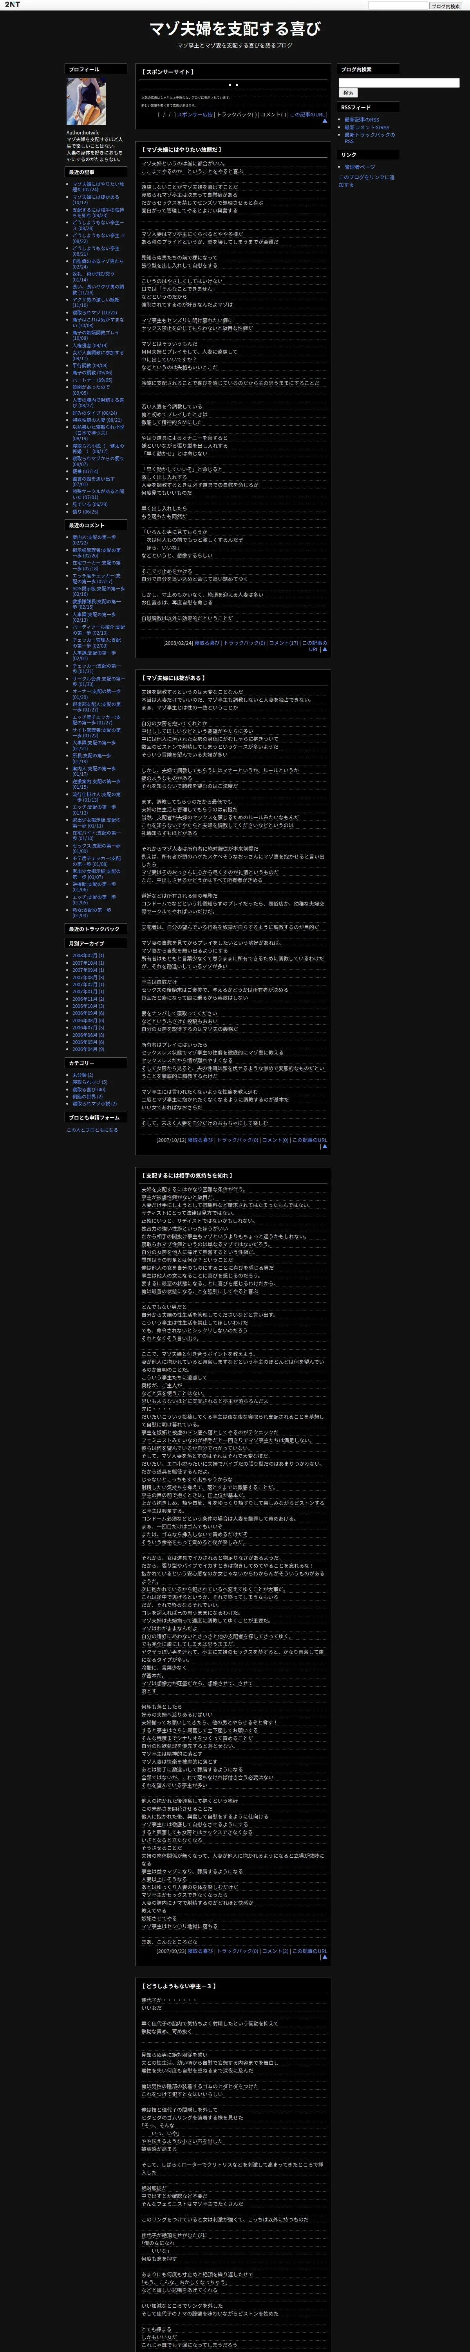Open the 2006年05月 archive link

(x=89, y=1042)
